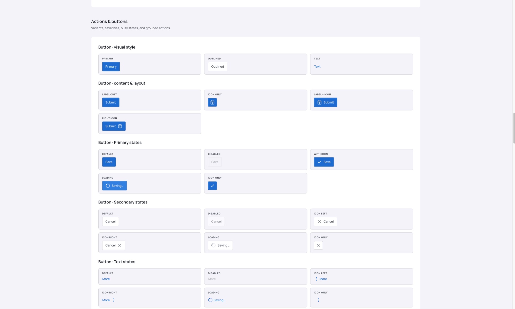Click the disabled Save button
The height and width of the screenshot is (309, 515).
point(215,162)
